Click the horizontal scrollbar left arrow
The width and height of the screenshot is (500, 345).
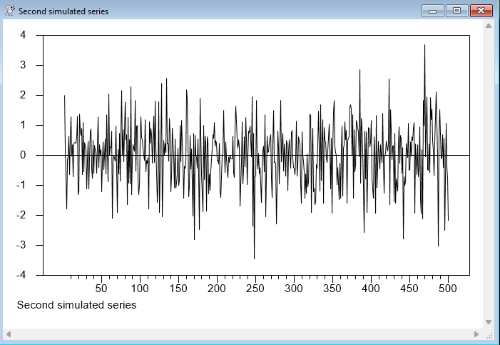point(10,334)
